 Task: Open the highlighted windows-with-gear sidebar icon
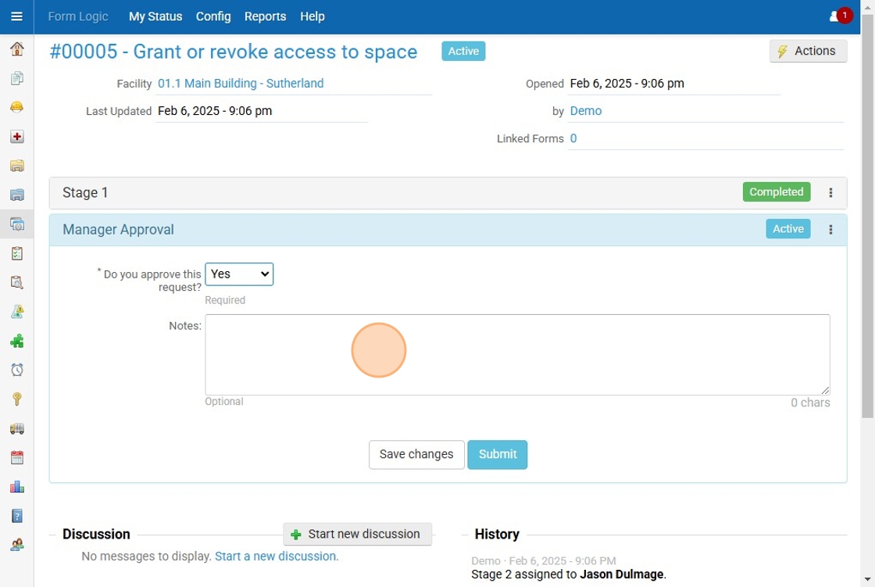coord(16,224)
